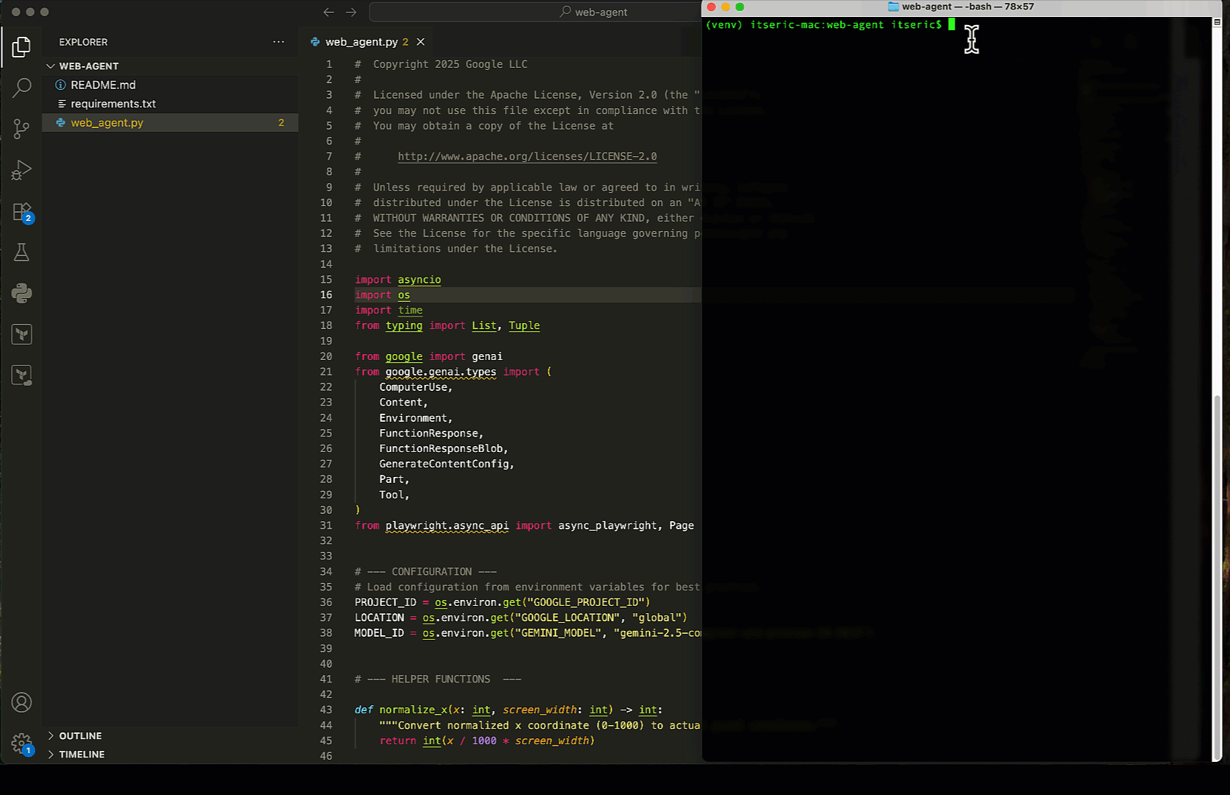Click 'GenerateContentConfig,' on line 27
The height and width of the screenshot is (795, 1230).
(x=447, y=464)
